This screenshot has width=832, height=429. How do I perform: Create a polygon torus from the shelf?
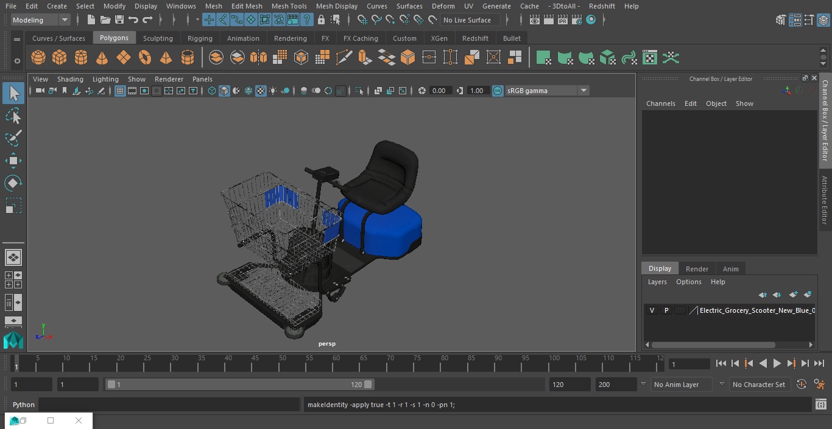145,58
